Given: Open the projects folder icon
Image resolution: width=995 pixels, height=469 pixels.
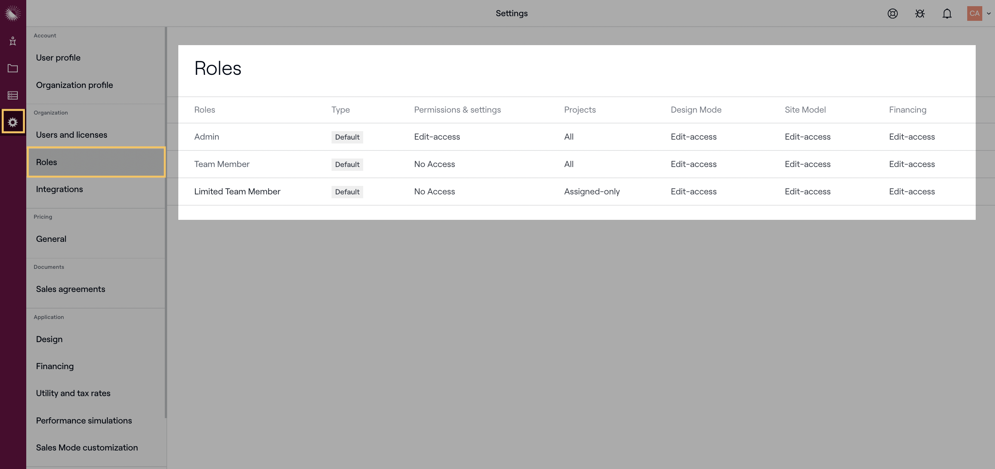Looking at the screenshot, I should click(13, 68).
